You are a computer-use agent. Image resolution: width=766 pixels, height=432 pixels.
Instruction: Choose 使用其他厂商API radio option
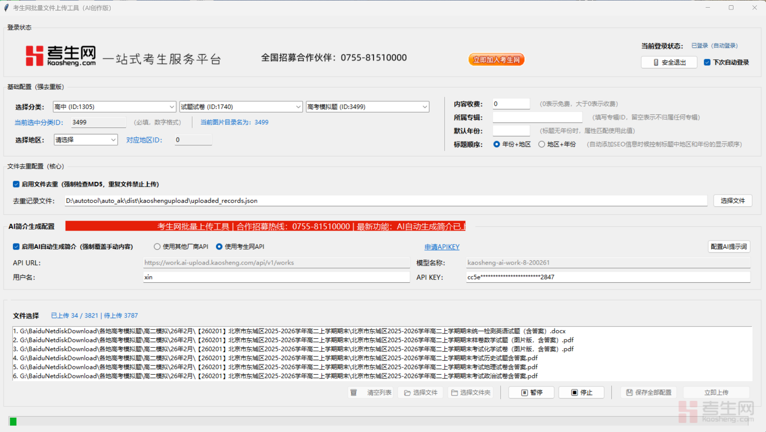(157, 246)
